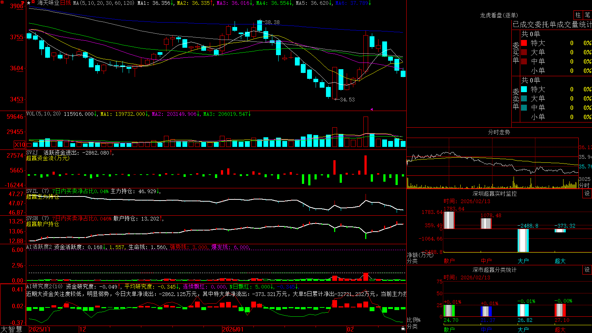Click the 38.38 high price annotation

[272, 22]
